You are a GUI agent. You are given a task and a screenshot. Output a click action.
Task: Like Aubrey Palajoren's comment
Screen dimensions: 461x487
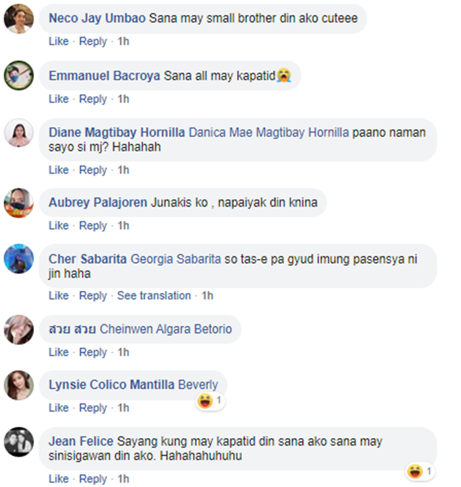click(x=58, y=226)
